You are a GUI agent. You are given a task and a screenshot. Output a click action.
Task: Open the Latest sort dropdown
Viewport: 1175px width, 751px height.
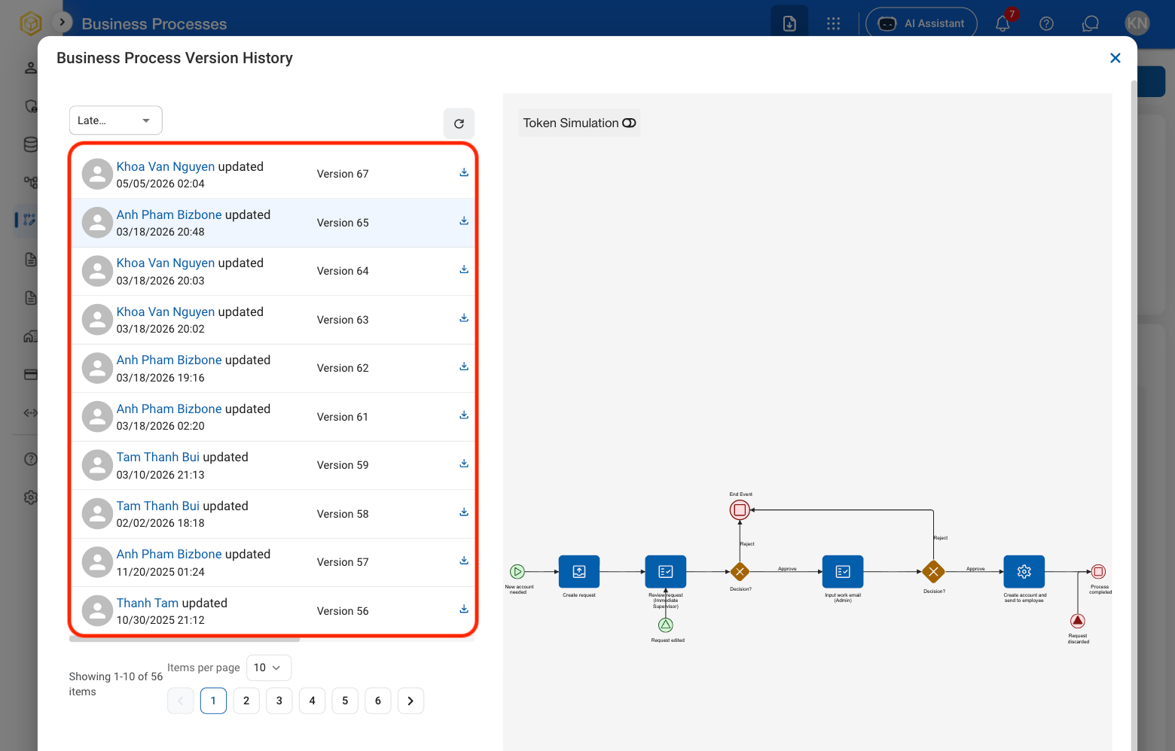[x=116, y=120]
